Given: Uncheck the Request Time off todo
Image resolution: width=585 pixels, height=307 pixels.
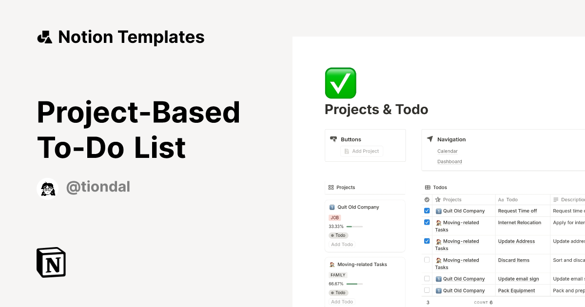Looking at the screenshot, I should pos(427,211).
